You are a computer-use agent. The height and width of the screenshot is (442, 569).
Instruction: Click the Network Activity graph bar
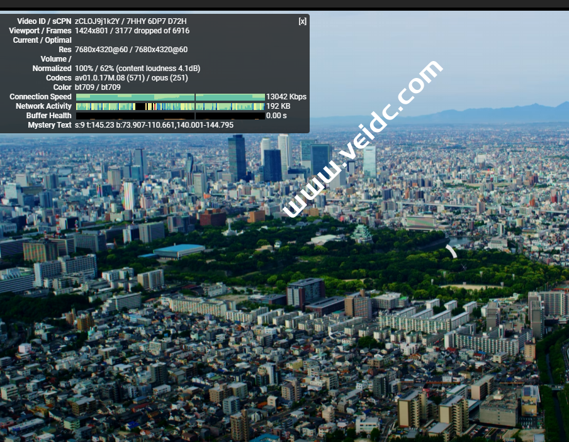pos(170,106)
